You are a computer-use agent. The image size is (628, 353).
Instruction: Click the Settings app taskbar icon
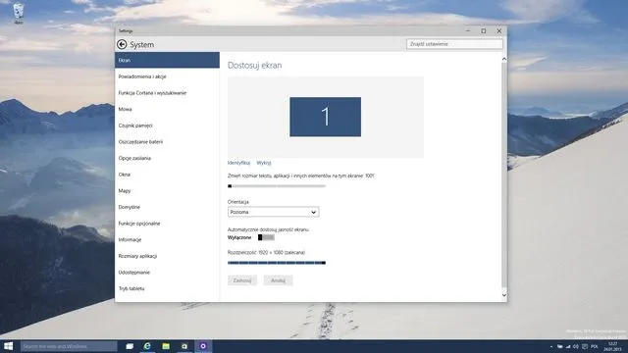(203, 346)
